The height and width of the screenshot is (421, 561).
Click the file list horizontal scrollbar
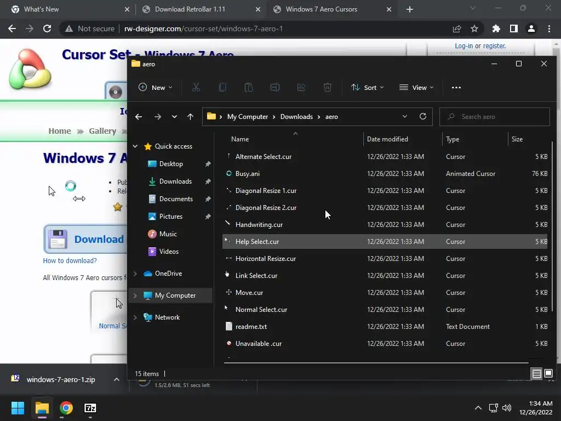click(376, 363)
